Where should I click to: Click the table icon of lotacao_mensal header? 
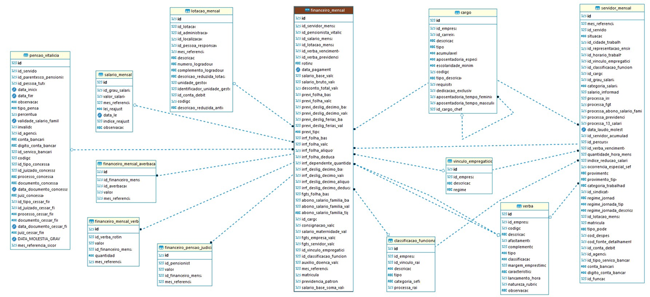187,11
